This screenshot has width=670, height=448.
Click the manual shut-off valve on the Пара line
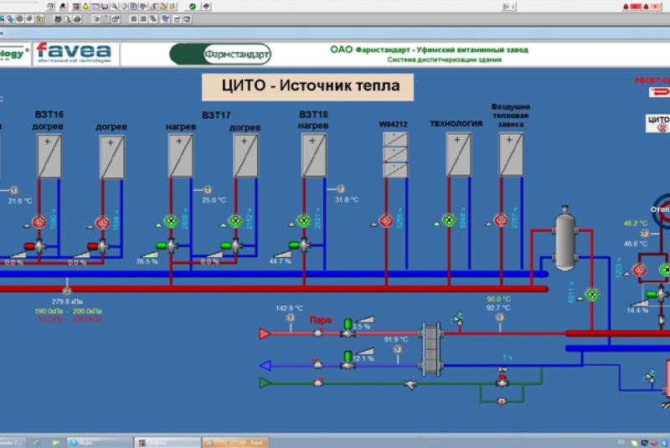click(318, 332)
